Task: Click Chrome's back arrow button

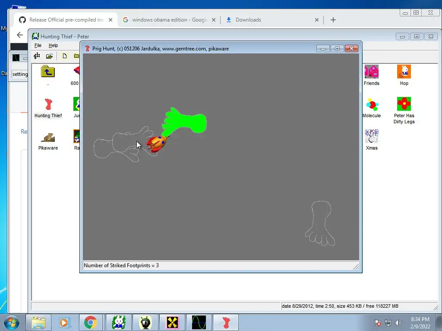Action: (19, 35)
